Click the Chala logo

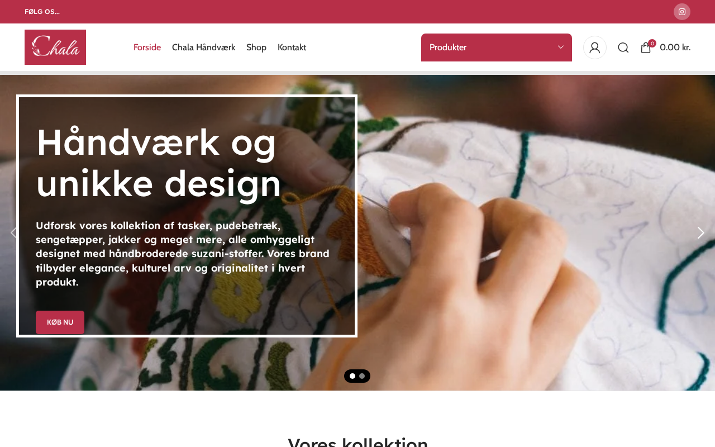(55, 47)
